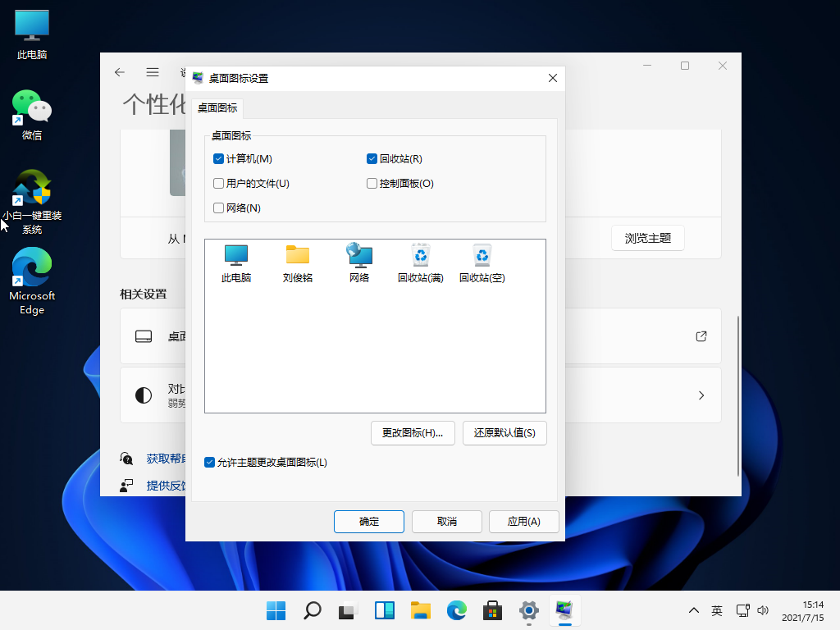The image size is (840, 630).
Task: Expand the 对比 contrast settings row
Action: point(701,395)
